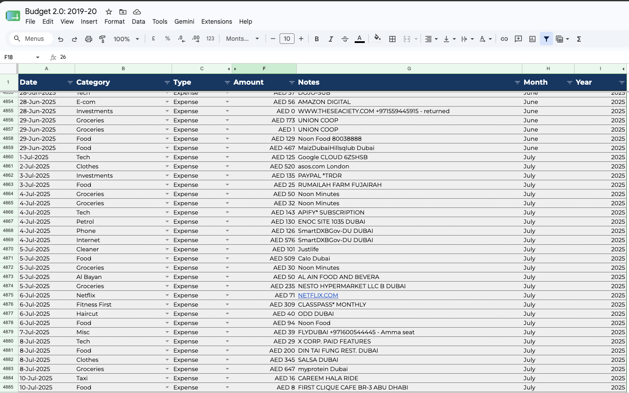This screenshot has height=393, width=629.
Task: Increase decimal places icon
Action: pos(196,39)
